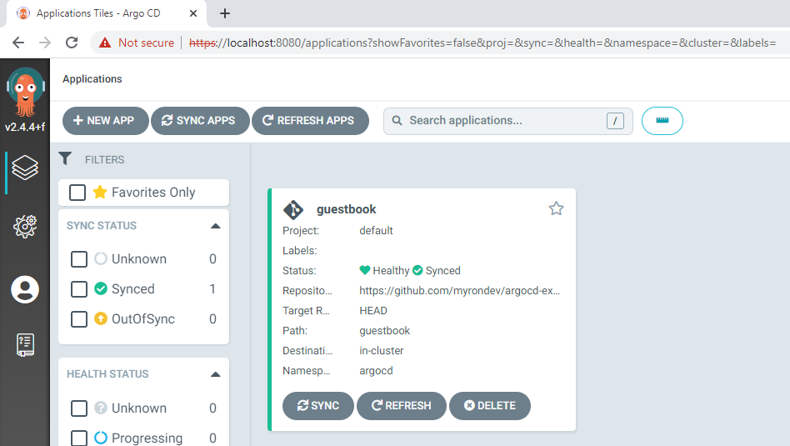Collapse the HEALTH STATUS filter section
The width and height of the screenshot is (790, 446).
tap(215, 374)
